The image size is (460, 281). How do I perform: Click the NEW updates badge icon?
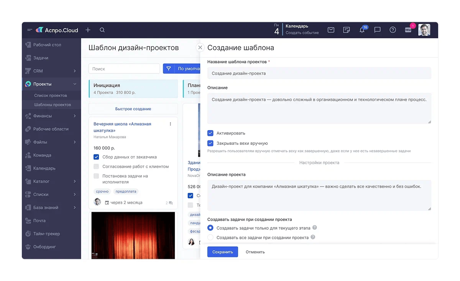pyautogui.click(x=408, y=30)
